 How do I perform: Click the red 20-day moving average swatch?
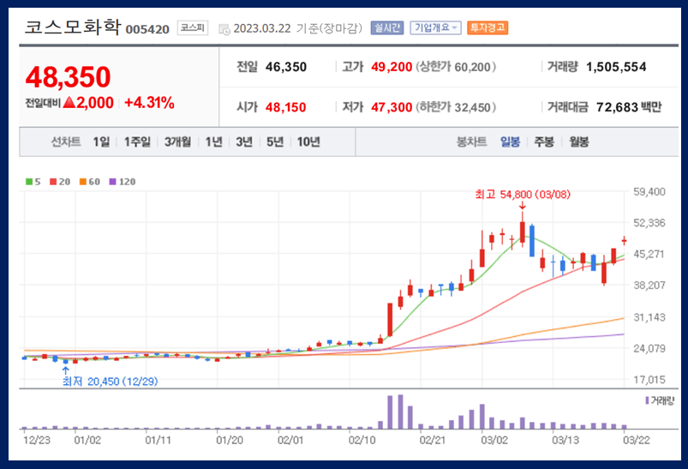pos(53,182)
